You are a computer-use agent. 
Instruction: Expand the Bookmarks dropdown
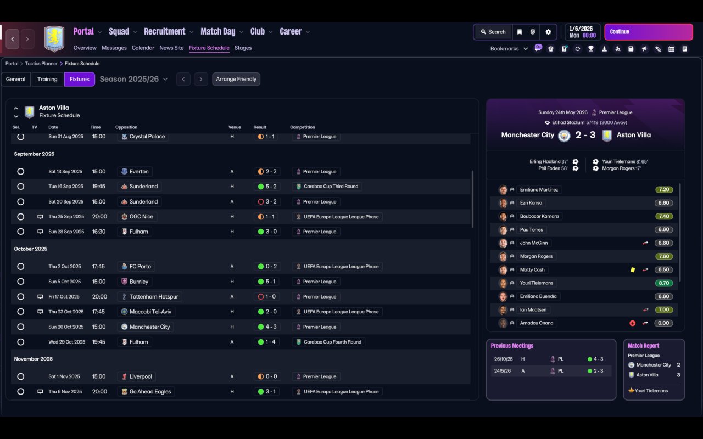tap(509, 49)
